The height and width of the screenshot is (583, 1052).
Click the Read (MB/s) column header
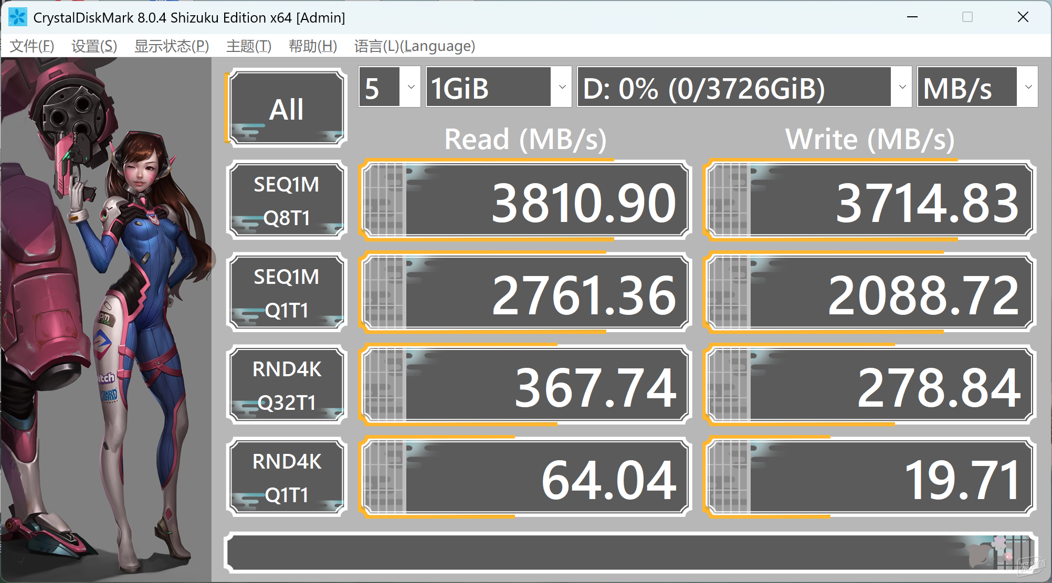pyautogui.click(x=525, y=140)
